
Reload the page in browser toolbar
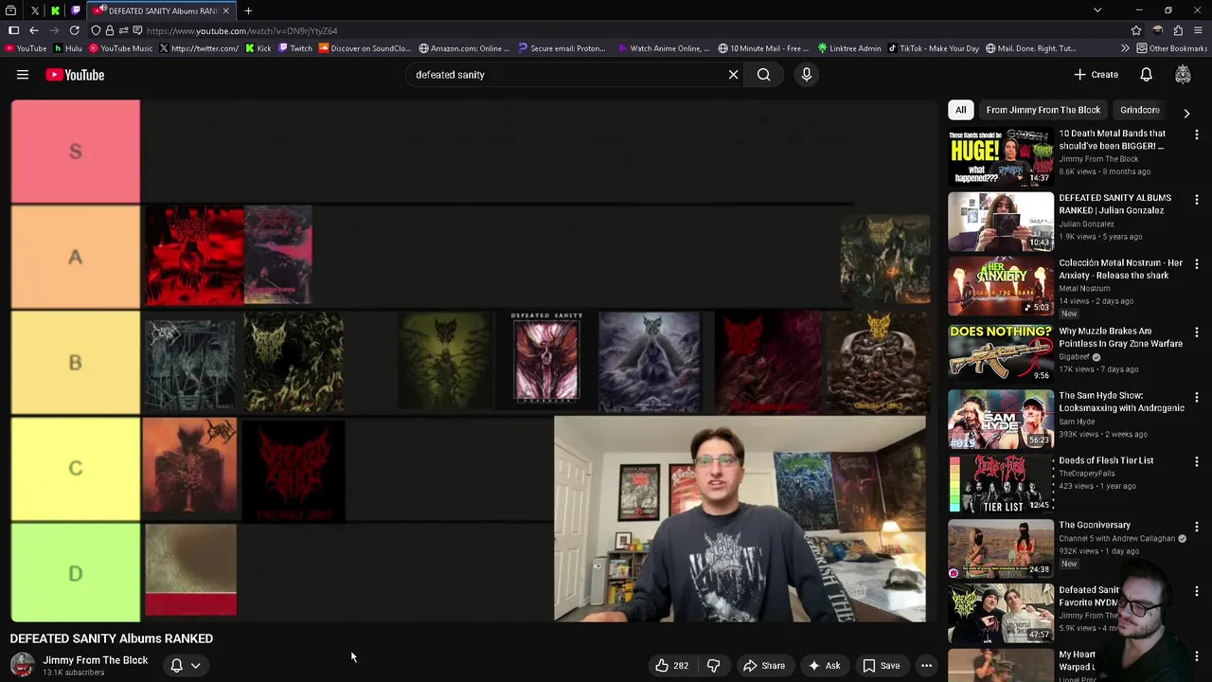(74, 30)
